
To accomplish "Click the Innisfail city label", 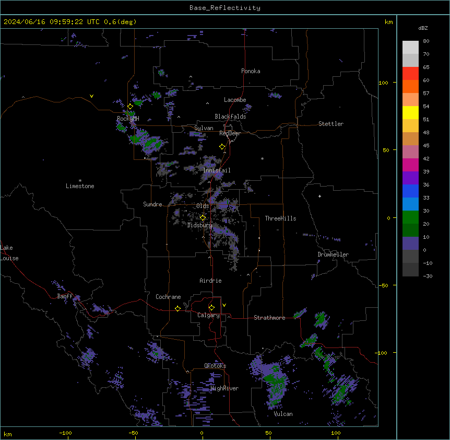I will pyautogui.click(x=217, y=170).
